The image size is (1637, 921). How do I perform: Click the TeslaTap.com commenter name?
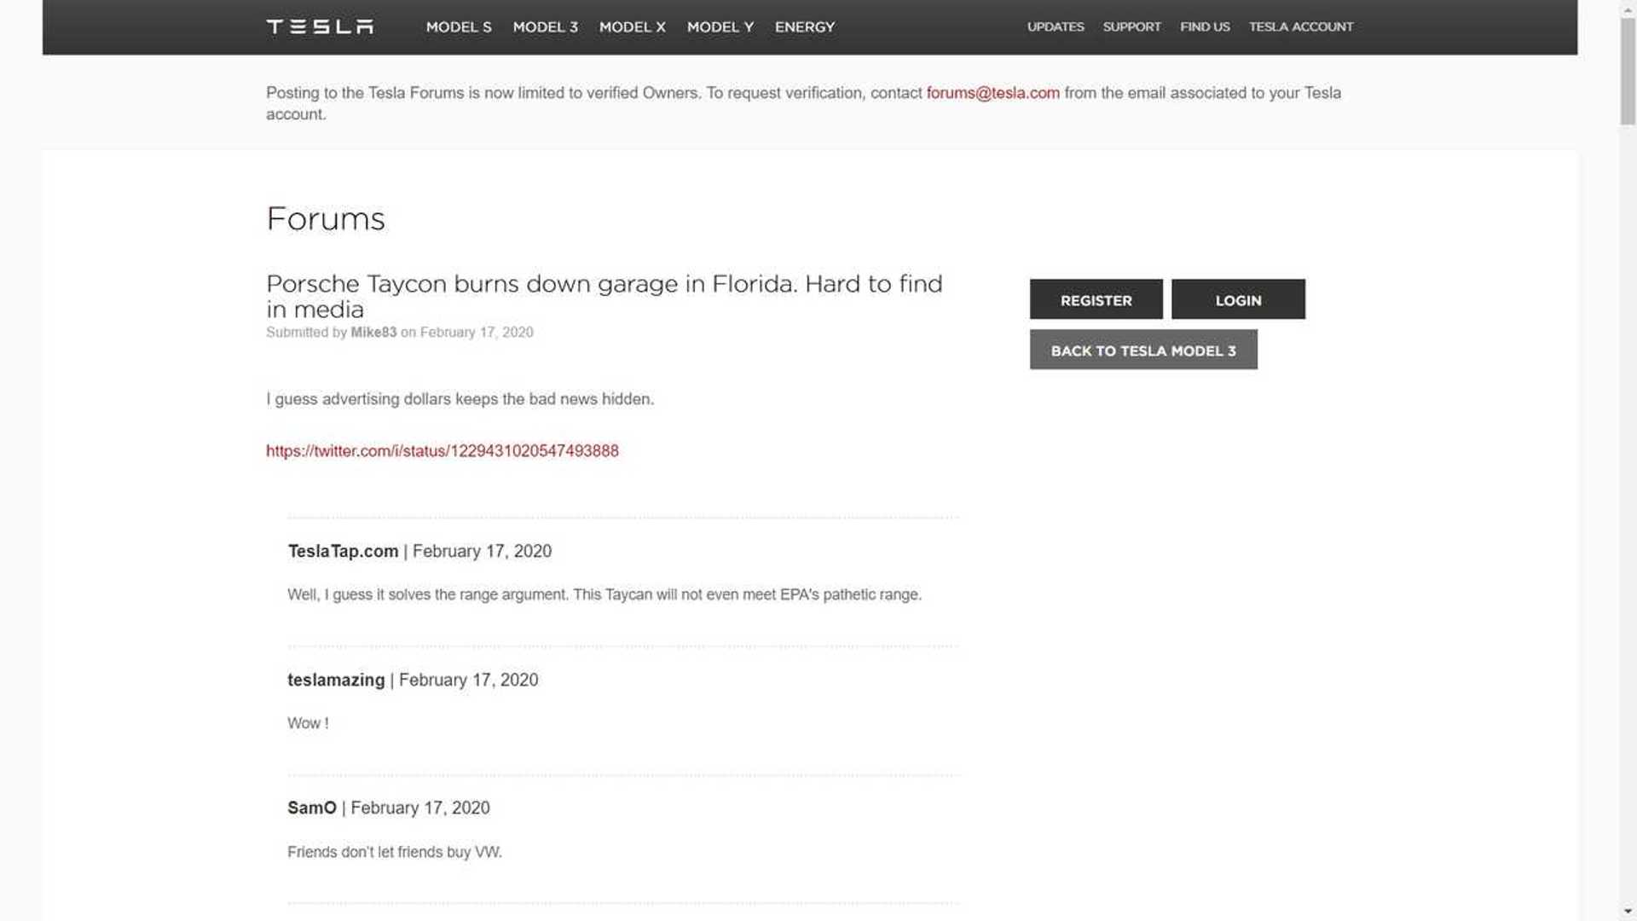[343, 552]
